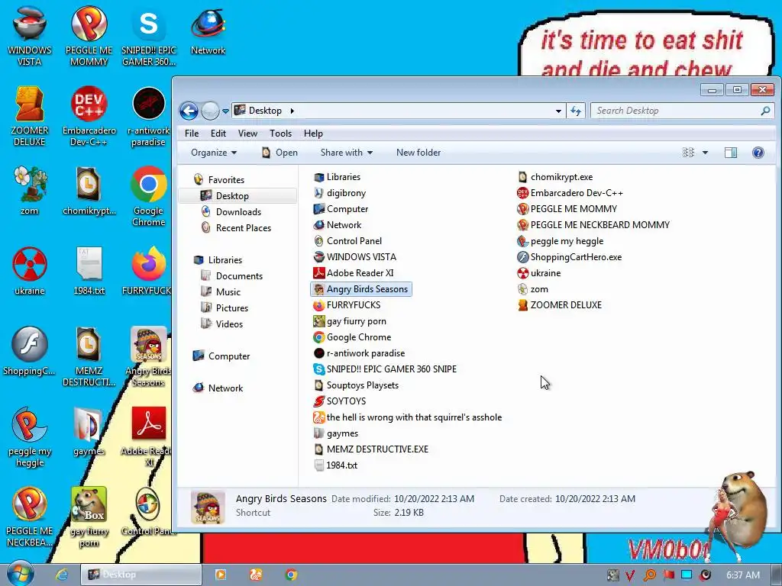
Task: Launch Chrome from the taskbar
Action: [x=291, y=575]
